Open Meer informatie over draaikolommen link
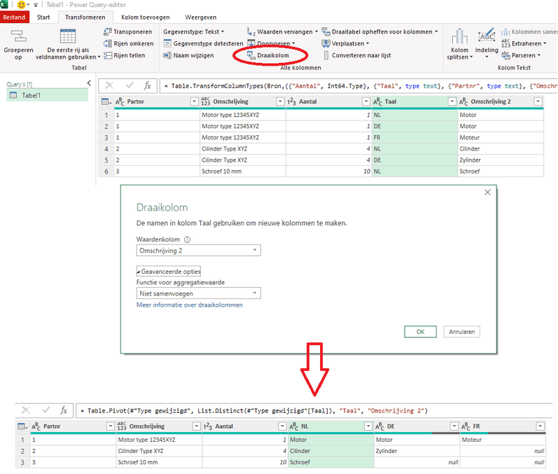 [x=189, y=305]
